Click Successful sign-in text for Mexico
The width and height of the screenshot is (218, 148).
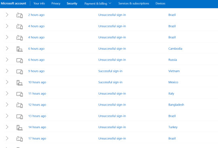point(110,82)
